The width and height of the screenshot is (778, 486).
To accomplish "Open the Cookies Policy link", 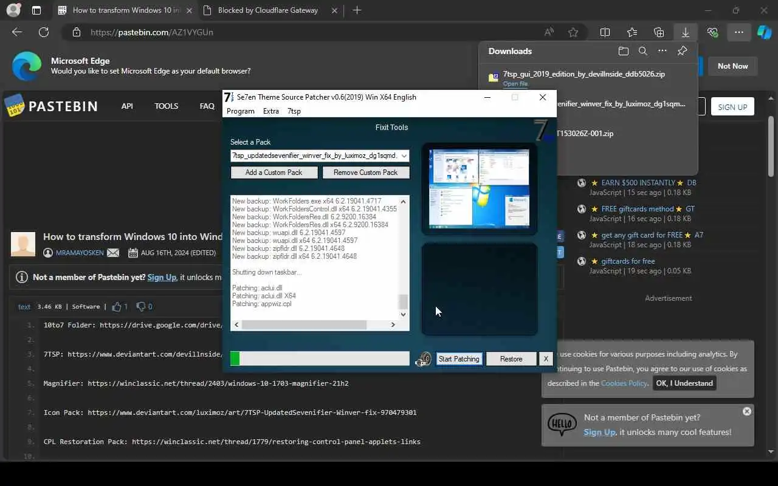I will [624, 383].
